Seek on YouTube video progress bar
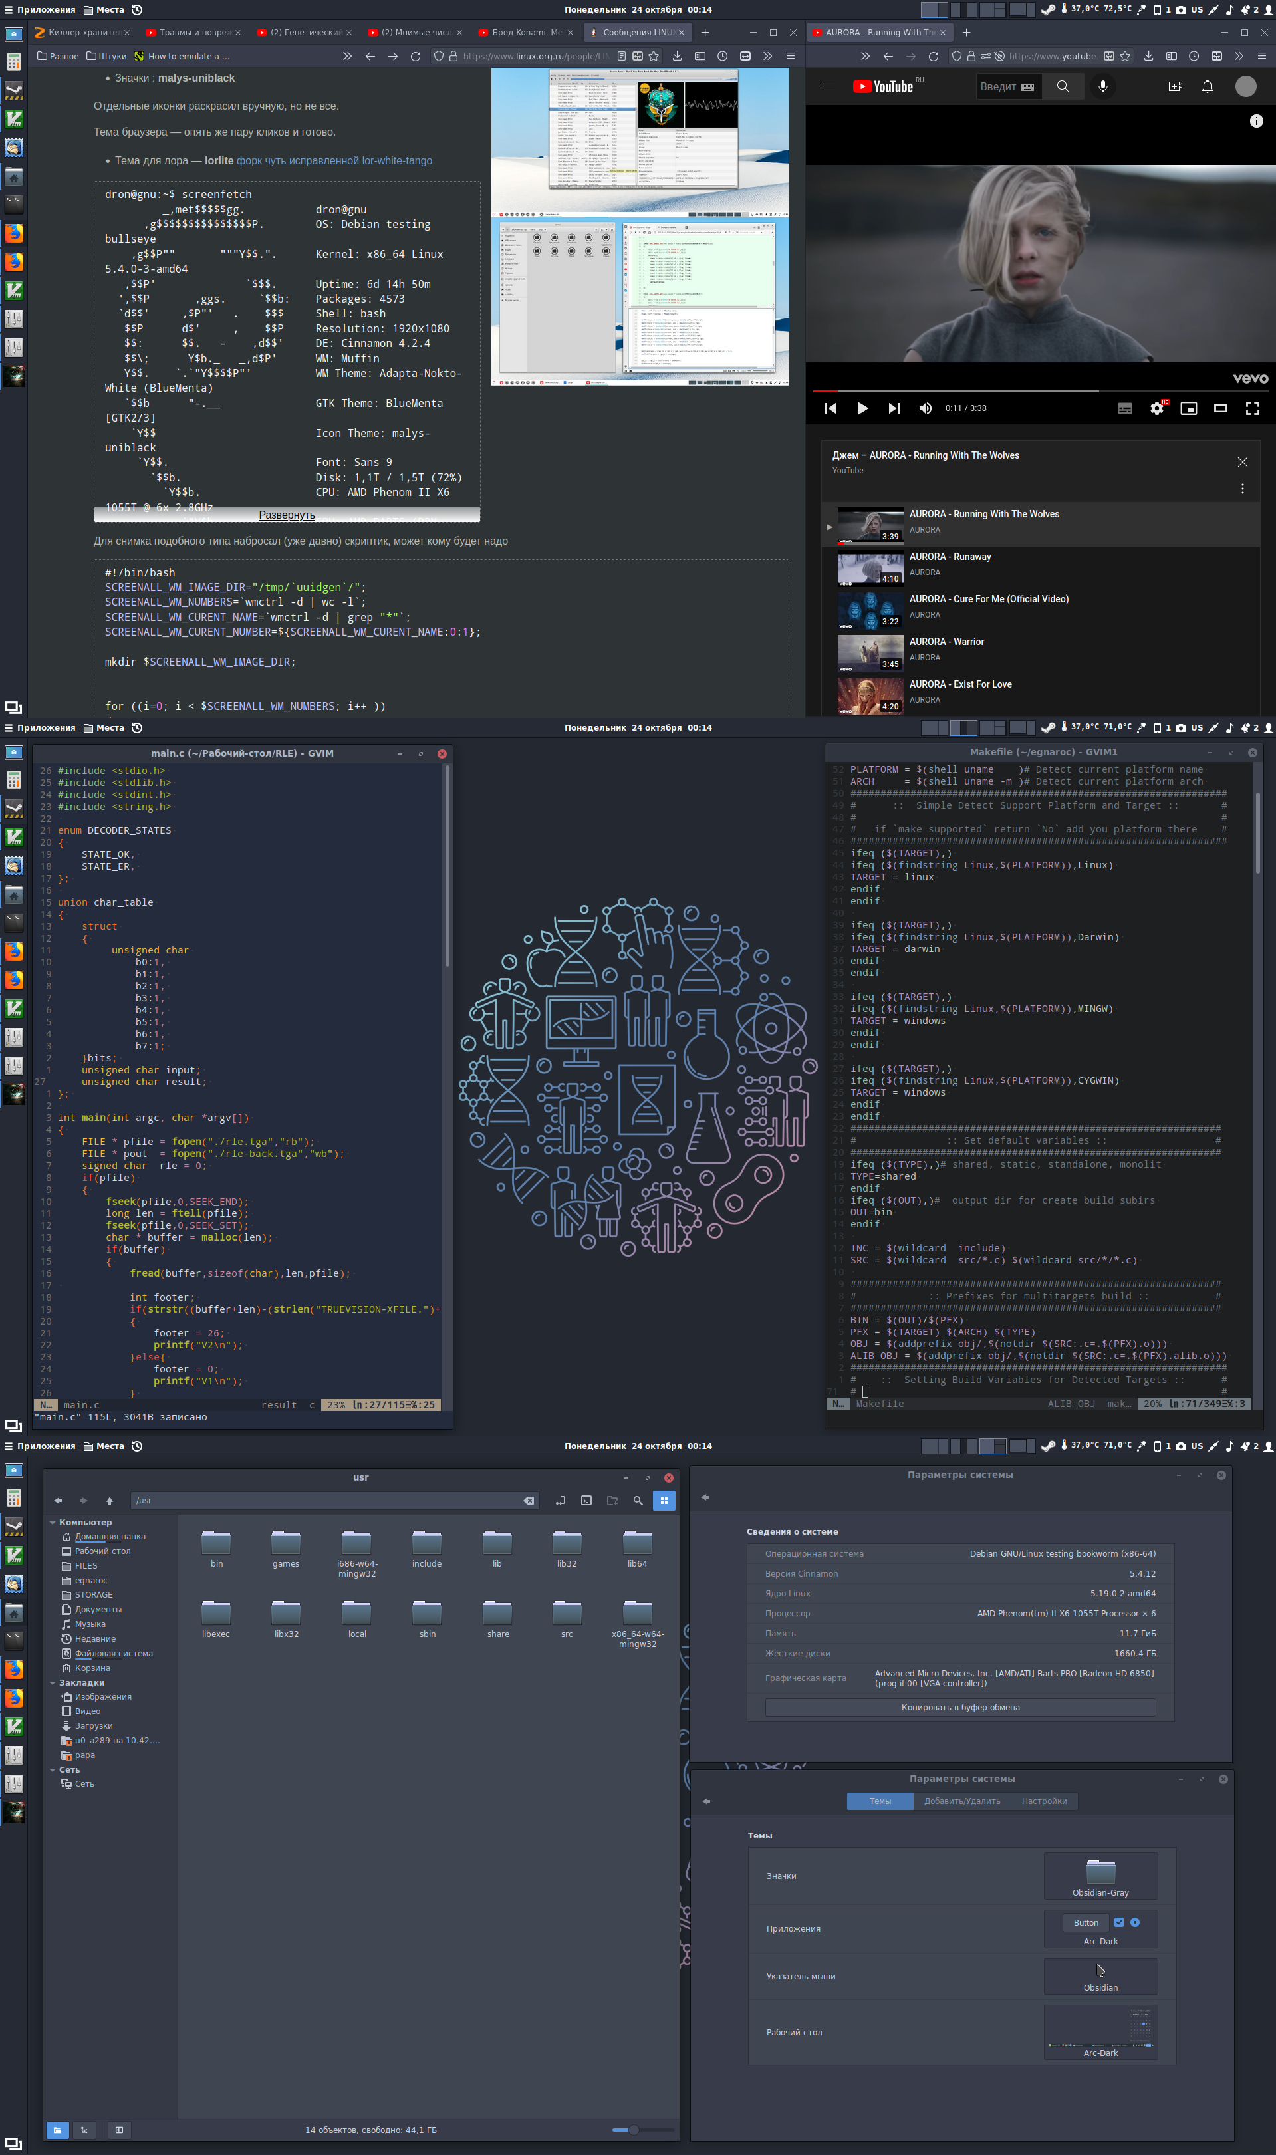Screen dimensions: 1276x2155 pyautogui.click(x=1039, y=391)
